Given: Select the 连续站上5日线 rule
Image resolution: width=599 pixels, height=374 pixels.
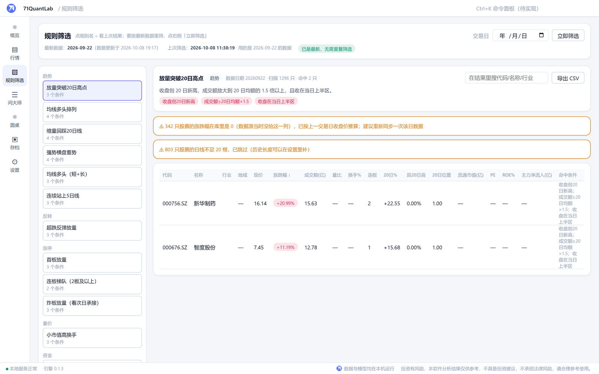Looking at the screenshot, I should click(92, 199).
